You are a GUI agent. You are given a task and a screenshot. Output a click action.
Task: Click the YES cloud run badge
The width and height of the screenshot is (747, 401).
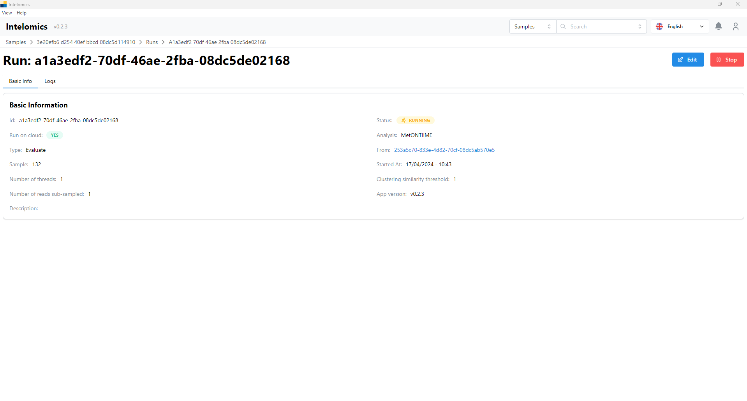click(55, 135)
